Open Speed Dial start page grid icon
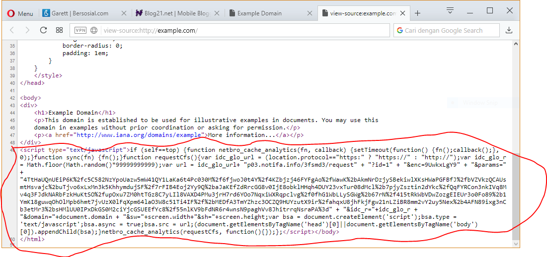 pyautogui.click(x=59, y=30)
